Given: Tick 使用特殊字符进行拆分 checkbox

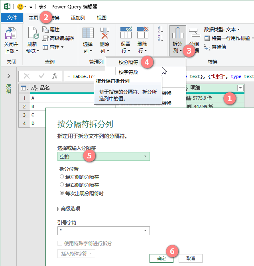Looking at the screenshot, I should click(x=60, y=243).
